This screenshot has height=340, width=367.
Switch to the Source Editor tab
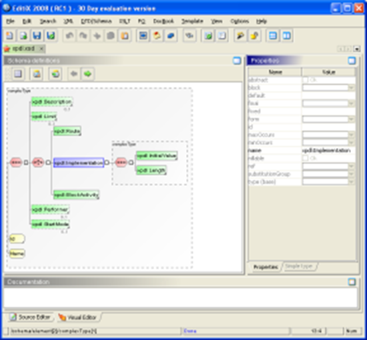point(31,317)
